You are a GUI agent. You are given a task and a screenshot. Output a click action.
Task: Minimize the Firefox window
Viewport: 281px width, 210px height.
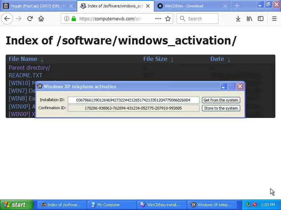(260, 5)
